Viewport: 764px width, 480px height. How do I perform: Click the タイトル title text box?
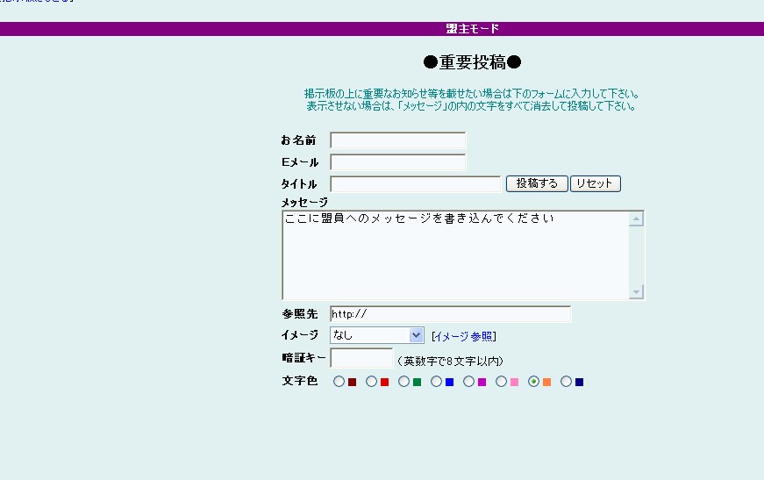tap(415, 184)
